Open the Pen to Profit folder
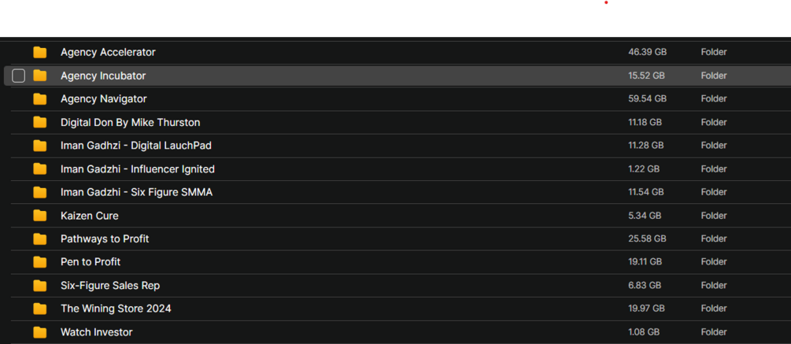 [91, 262]
